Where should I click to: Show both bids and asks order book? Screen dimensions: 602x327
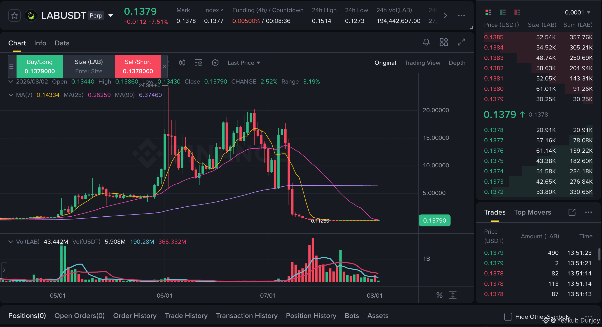coord(488,12)
